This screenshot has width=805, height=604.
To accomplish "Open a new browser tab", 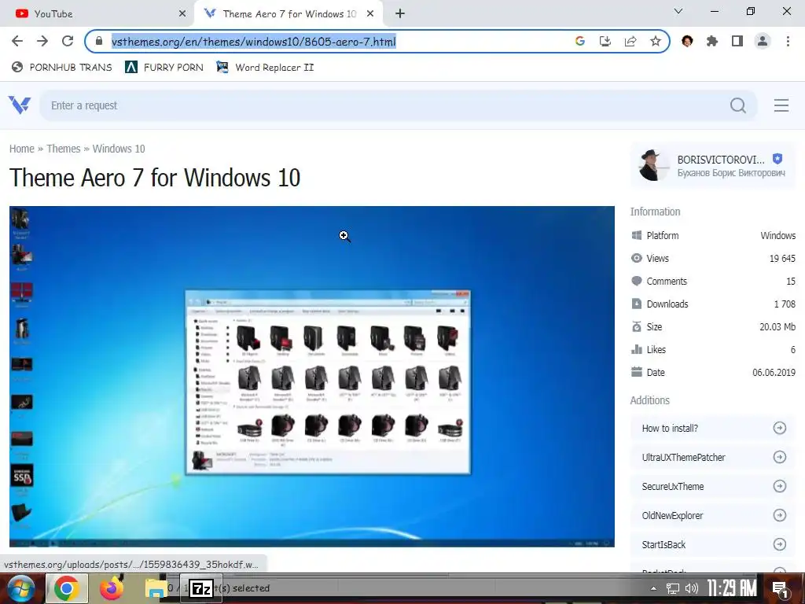I will [400, 14].
